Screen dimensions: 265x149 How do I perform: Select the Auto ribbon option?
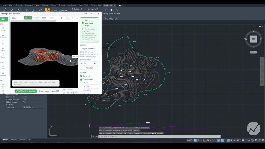pyautogui.click(x=54, y=11)
